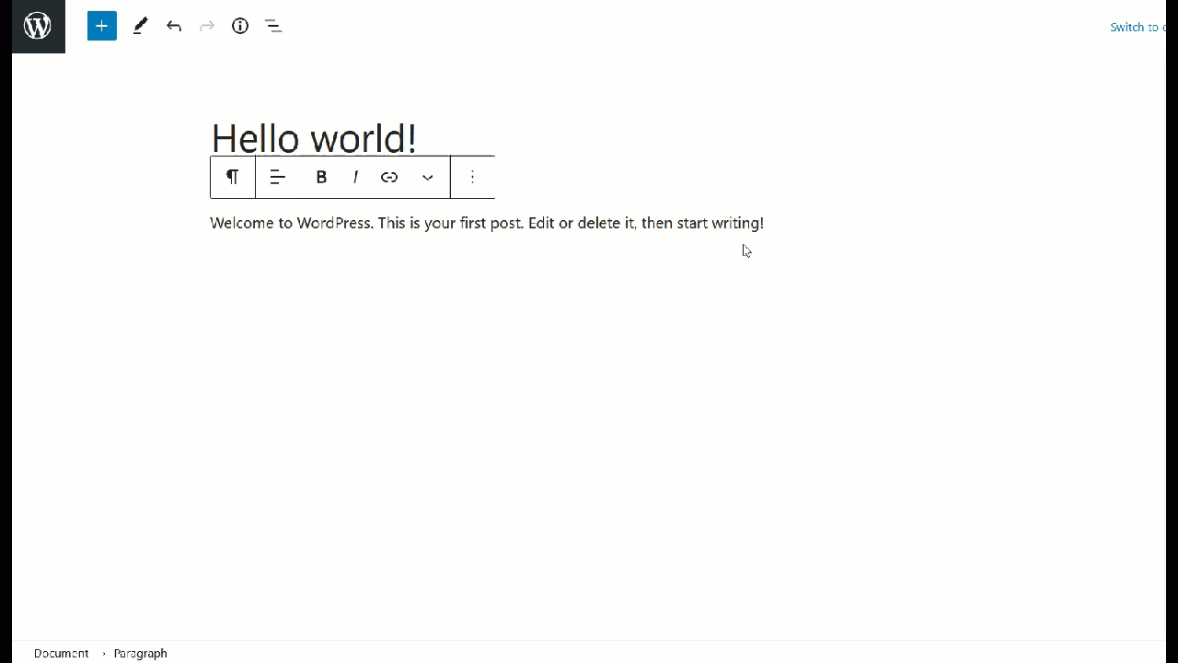Toggle bold formatting
Image resolution: width=1178 pixels, height=663 pixels.
pyautogui.click(x=321, y=178)
